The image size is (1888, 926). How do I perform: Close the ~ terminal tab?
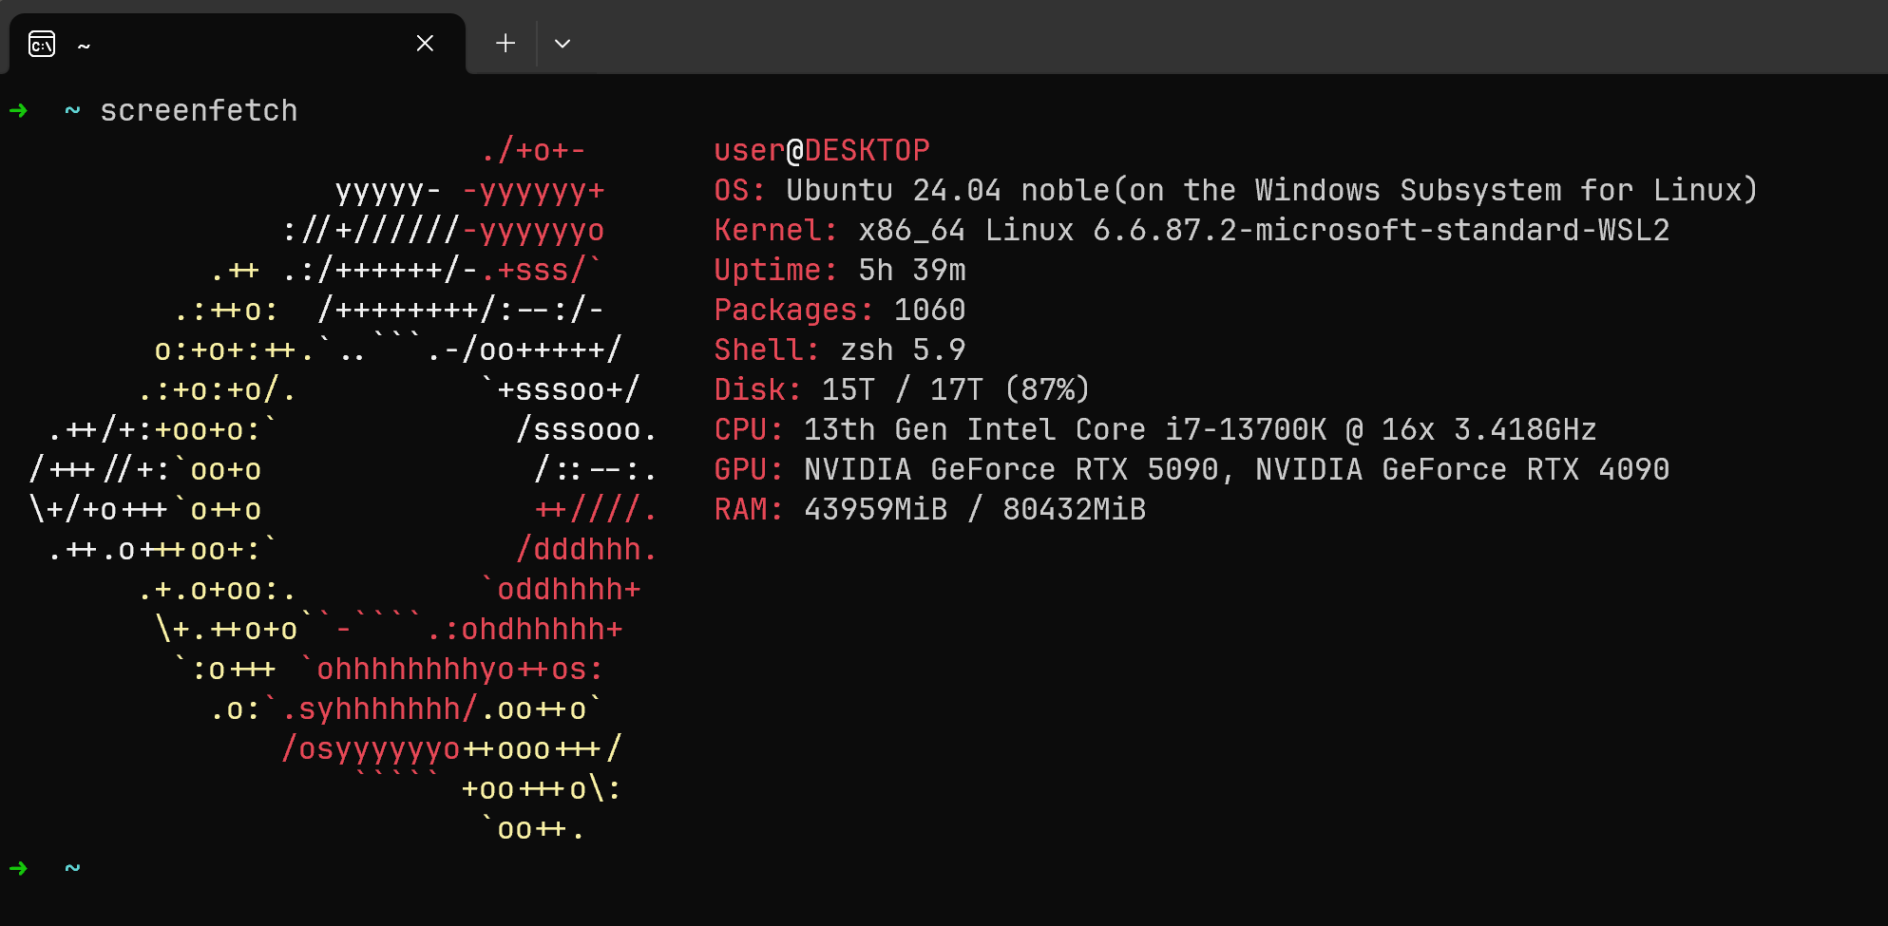point(425,44)
